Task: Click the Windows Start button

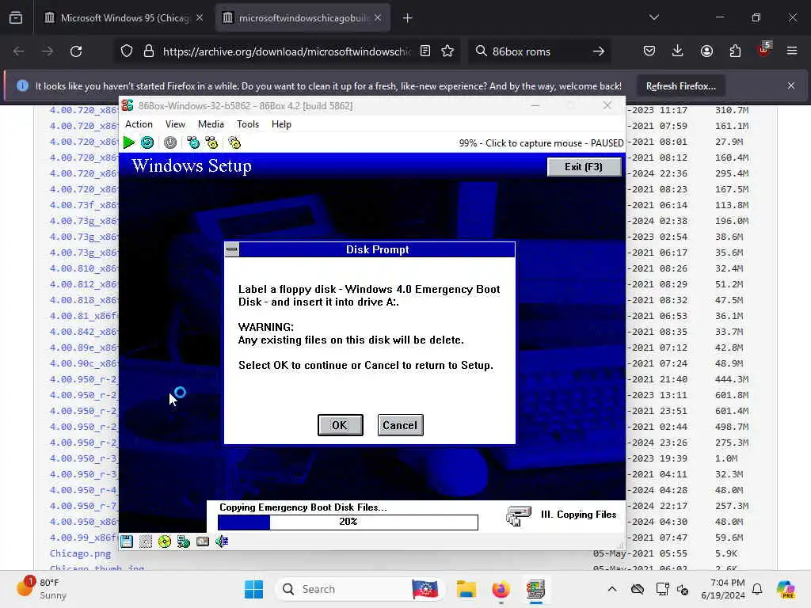Action: (x=253, y=589)
